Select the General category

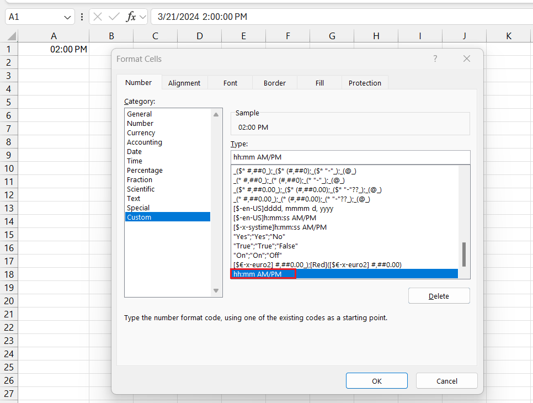point(168,114)
